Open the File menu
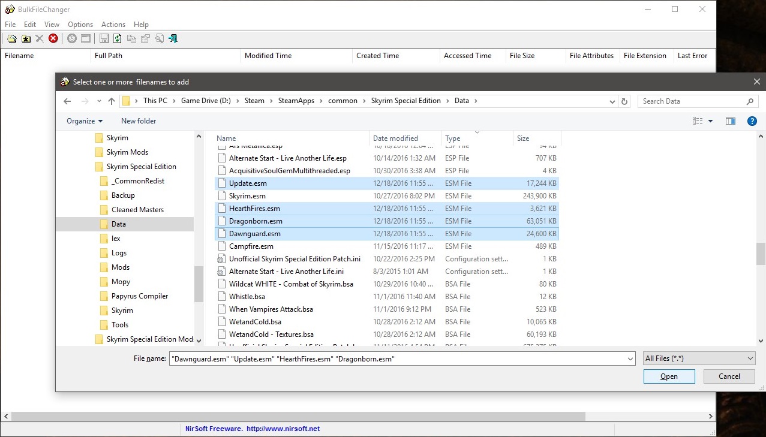The height and width of the screenshot is (437, 766). point(10,25)
